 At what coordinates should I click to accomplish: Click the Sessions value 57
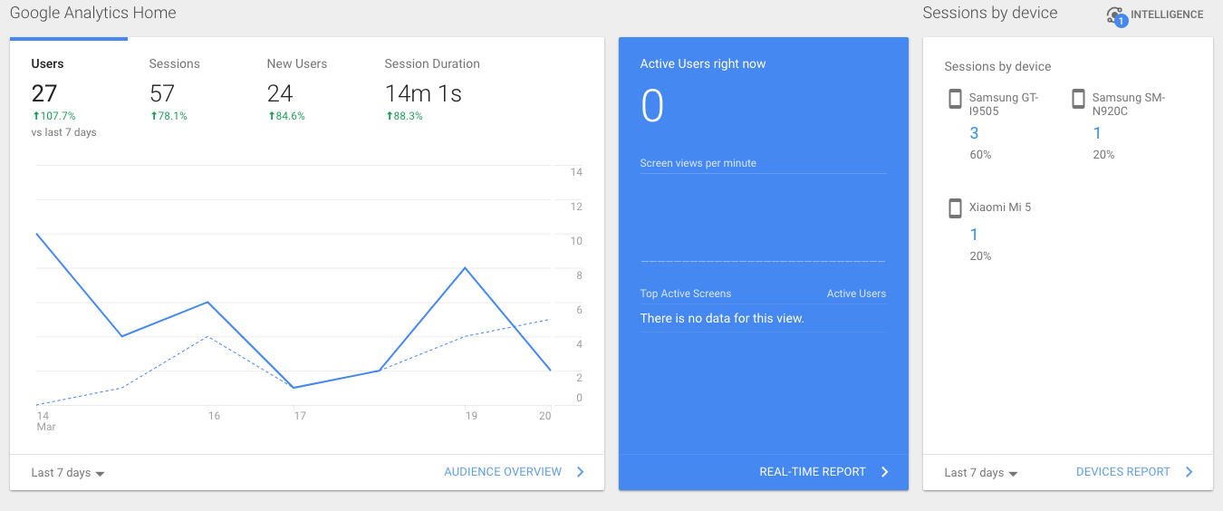point(162,93)
